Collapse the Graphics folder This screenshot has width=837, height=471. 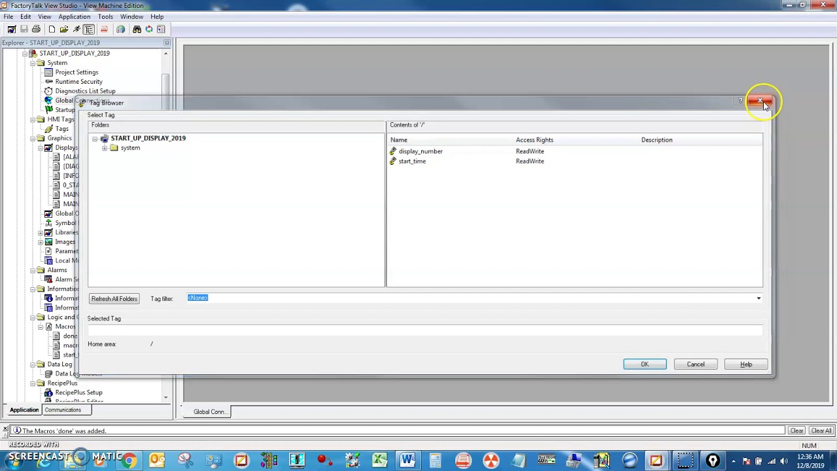coord(33,139)
